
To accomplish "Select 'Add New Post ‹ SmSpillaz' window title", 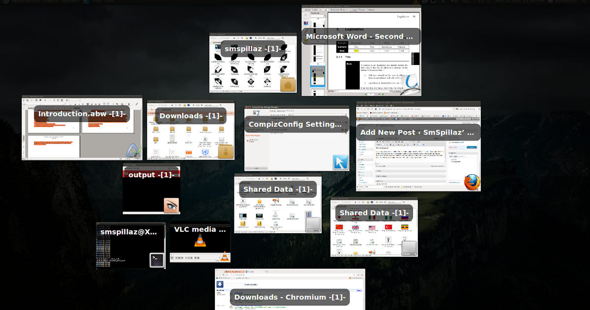I will 418,132.
